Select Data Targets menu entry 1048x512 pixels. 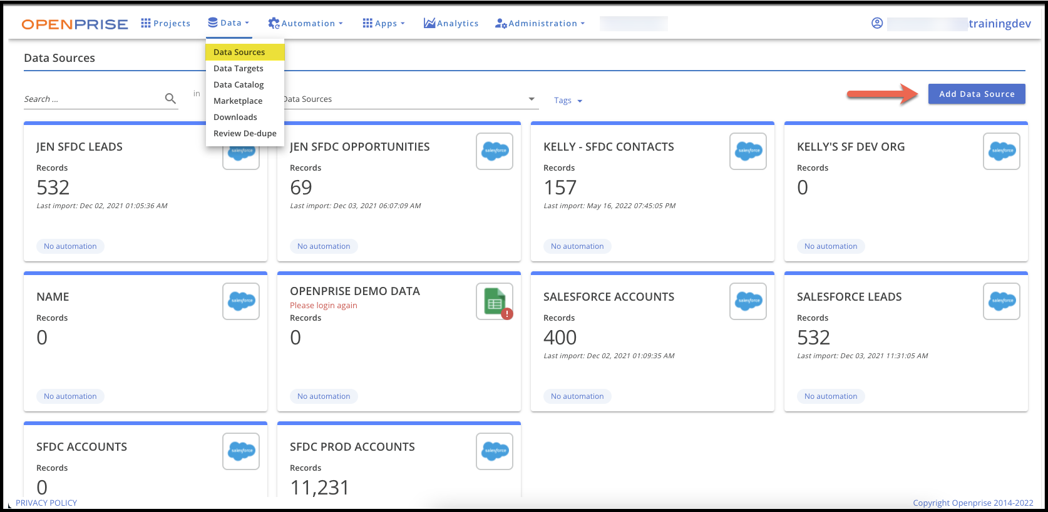[245, 68]
